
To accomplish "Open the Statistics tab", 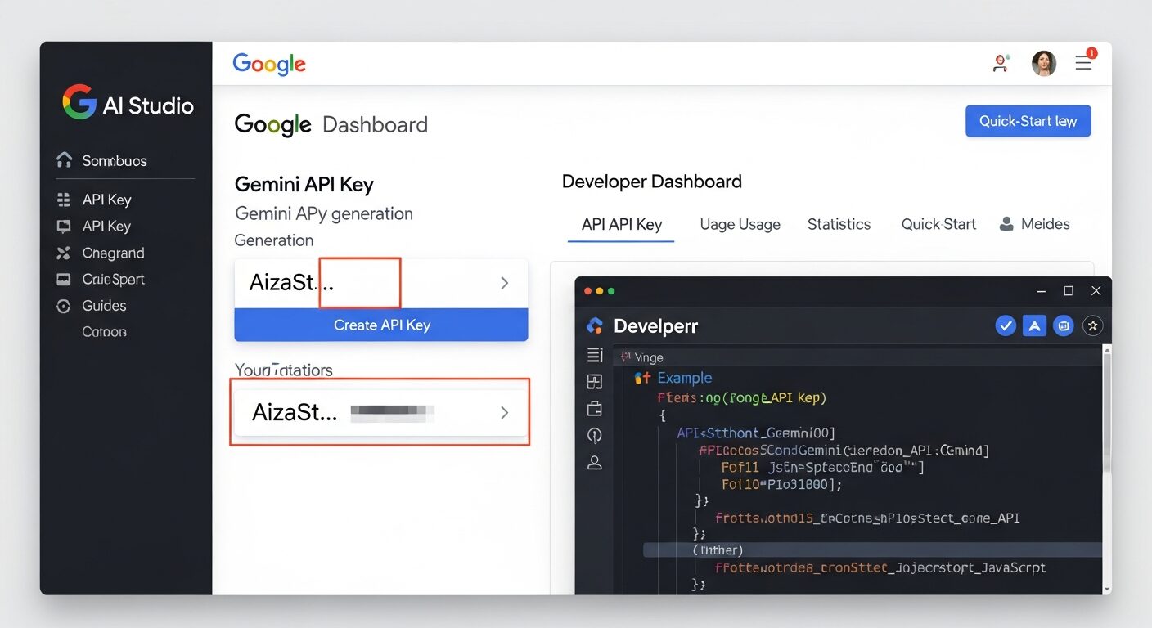I will (x=839, y=224).
